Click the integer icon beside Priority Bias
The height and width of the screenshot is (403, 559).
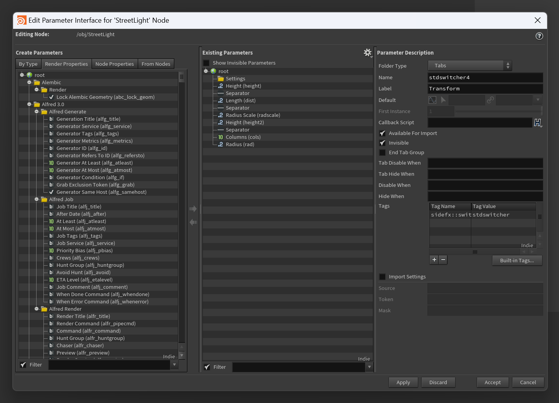point(51,250)
